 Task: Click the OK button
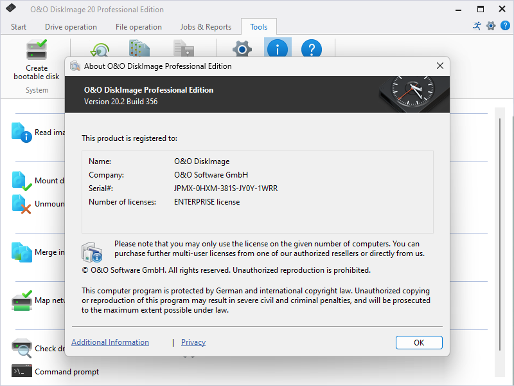click(419, 342)
